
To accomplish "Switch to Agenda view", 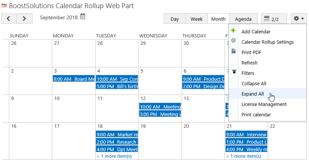I will point(243,19).
